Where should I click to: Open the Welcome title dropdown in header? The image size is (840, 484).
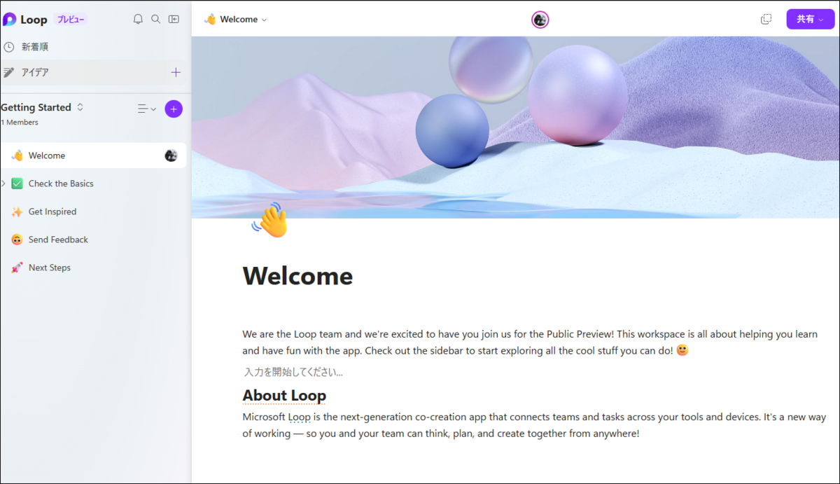click(x=236, y=20)
